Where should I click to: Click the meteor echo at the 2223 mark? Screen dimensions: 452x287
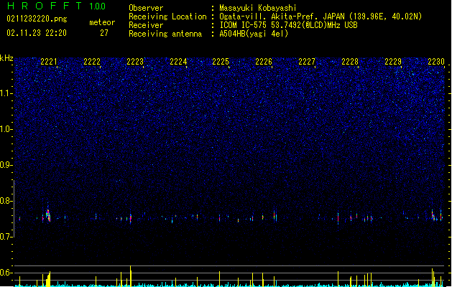tap(131, 218)
